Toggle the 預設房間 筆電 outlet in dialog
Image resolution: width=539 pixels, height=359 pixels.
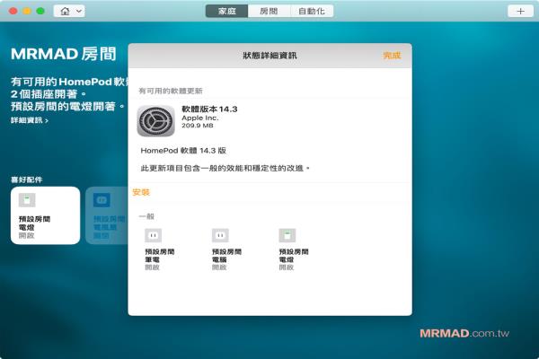tap(160, 250)
